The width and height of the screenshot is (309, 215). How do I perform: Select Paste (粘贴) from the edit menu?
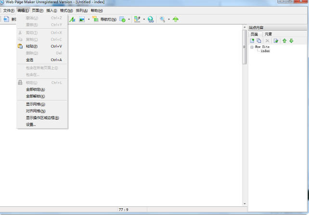pos(32,46)
